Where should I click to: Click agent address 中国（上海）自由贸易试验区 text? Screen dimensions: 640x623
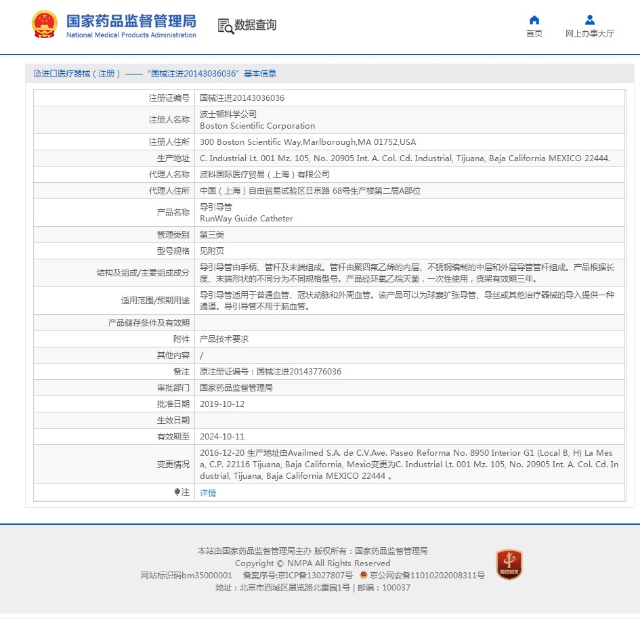click(310, 191)
